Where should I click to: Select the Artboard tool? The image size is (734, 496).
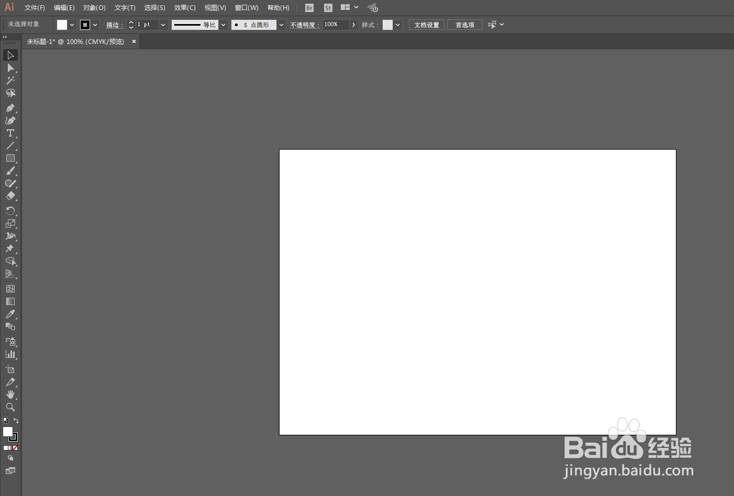tap(10, 369)
